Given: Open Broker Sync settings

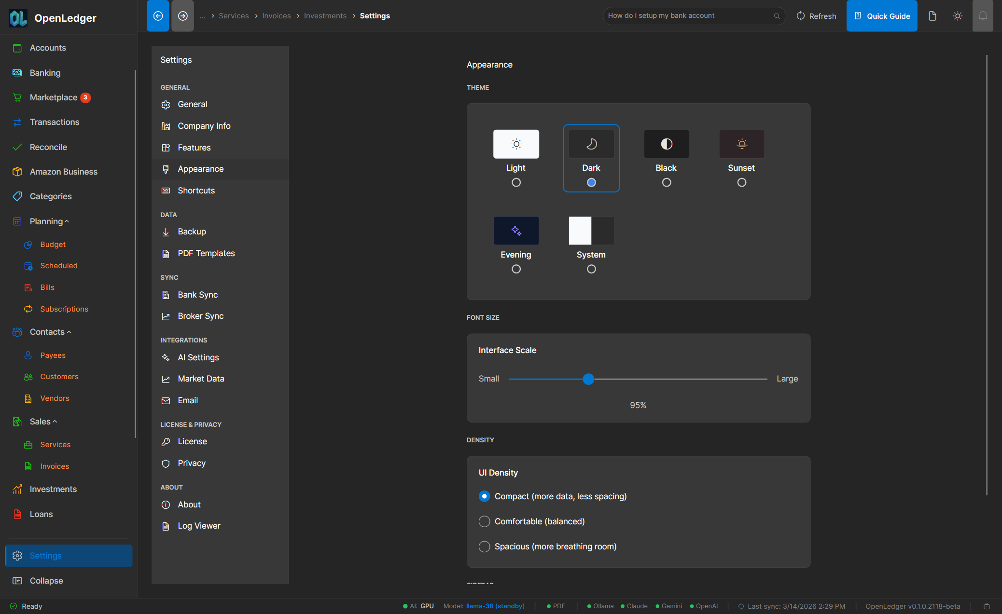Looking at the screenshot, I should [x=200, y=316].
